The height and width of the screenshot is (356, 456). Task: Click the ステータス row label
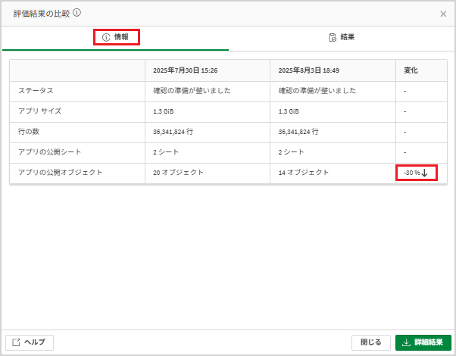point(36,91)
